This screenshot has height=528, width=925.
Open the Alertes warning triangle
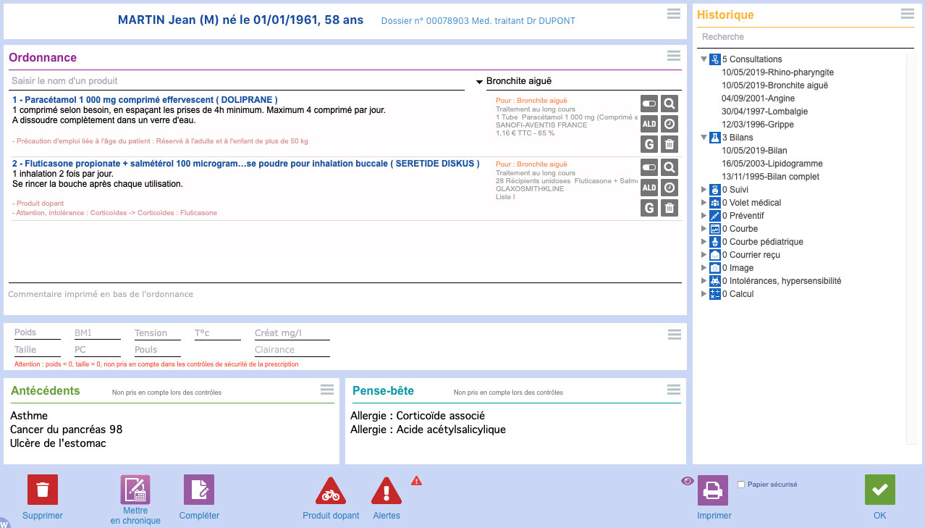tap(386, 491)
